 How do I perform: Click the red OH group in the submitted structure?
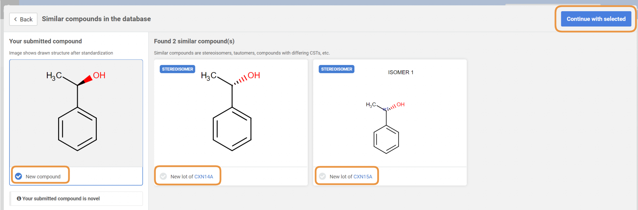(x=99, y=75)
